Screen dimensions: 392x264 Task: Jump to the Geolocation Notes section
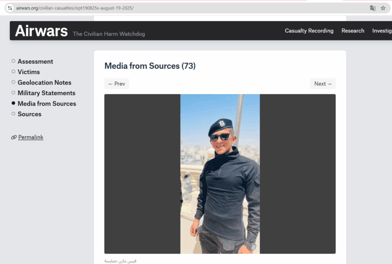pos(45,82)
